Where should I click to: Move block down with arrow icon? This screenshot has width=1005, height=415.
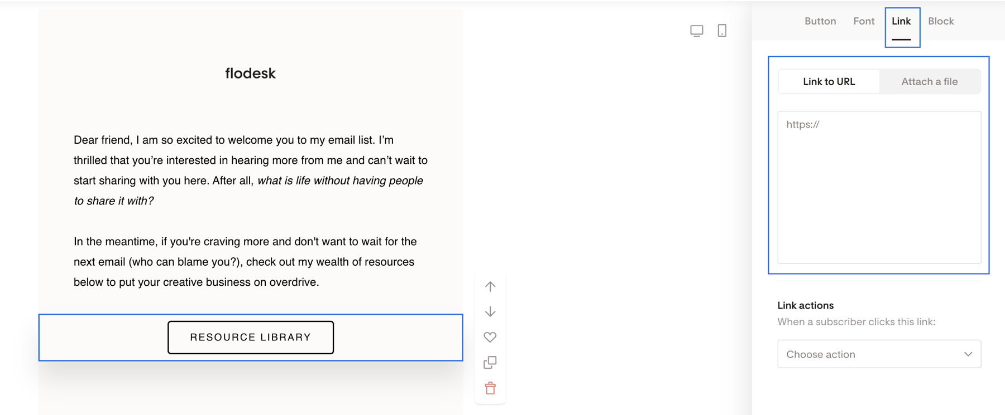pyautogui.click(x=490, y=312)
